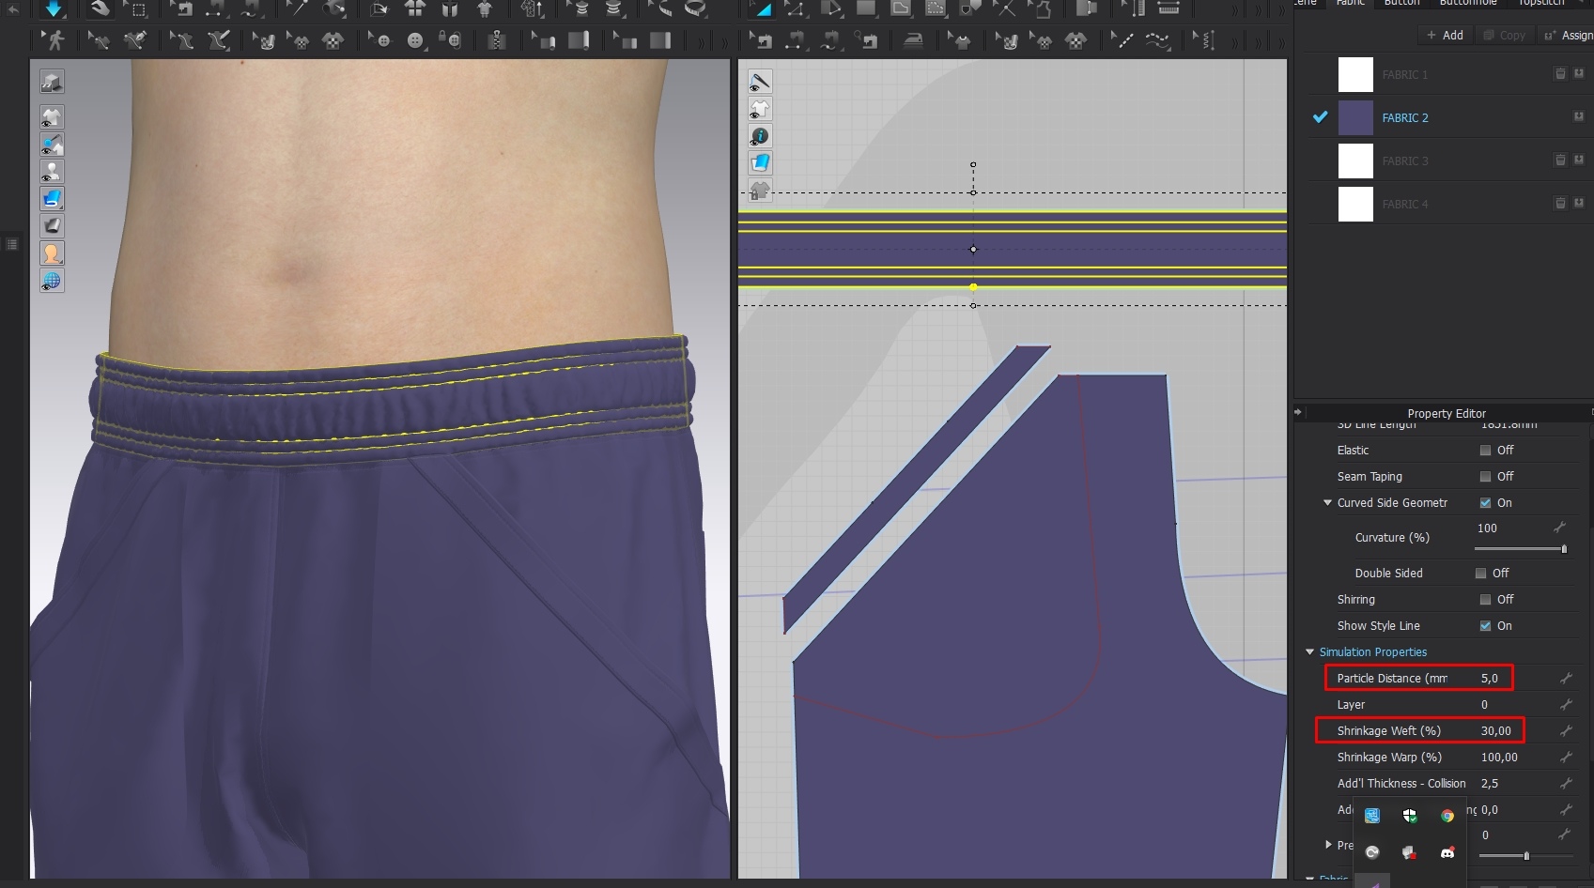This screenshot has width=1594, height=888.
Task: Enable the Seam Taping checkbox
Action: pos(1485,477)
